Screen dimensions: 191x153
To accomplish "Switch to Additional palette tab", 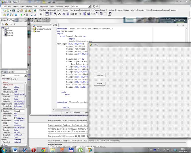I will [x=51, y=10].
